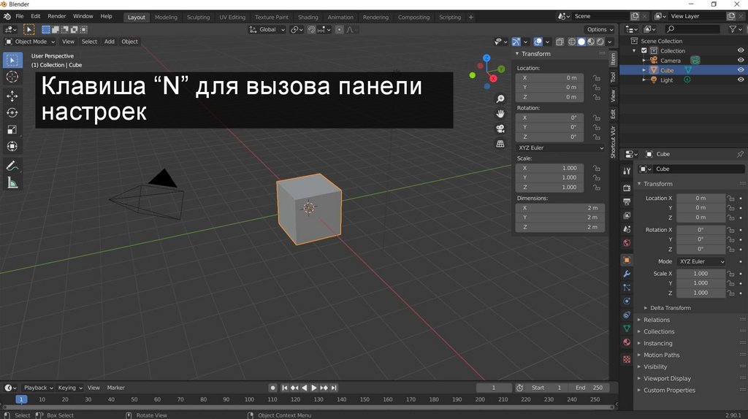Toggle visibility of the Light object

point(740,80)
